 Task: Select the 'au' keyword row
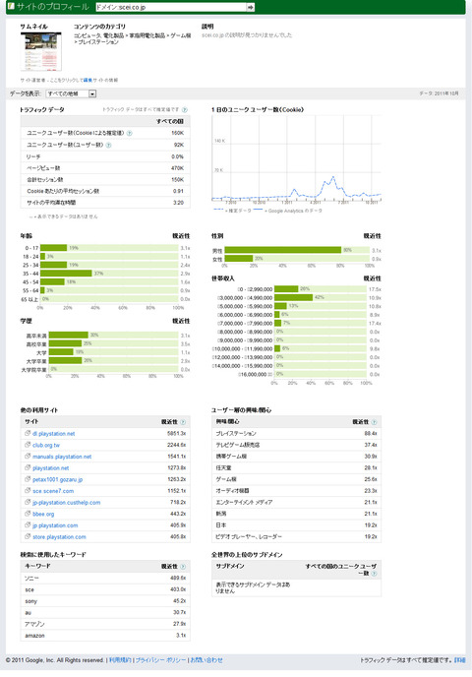coord(105,613)
